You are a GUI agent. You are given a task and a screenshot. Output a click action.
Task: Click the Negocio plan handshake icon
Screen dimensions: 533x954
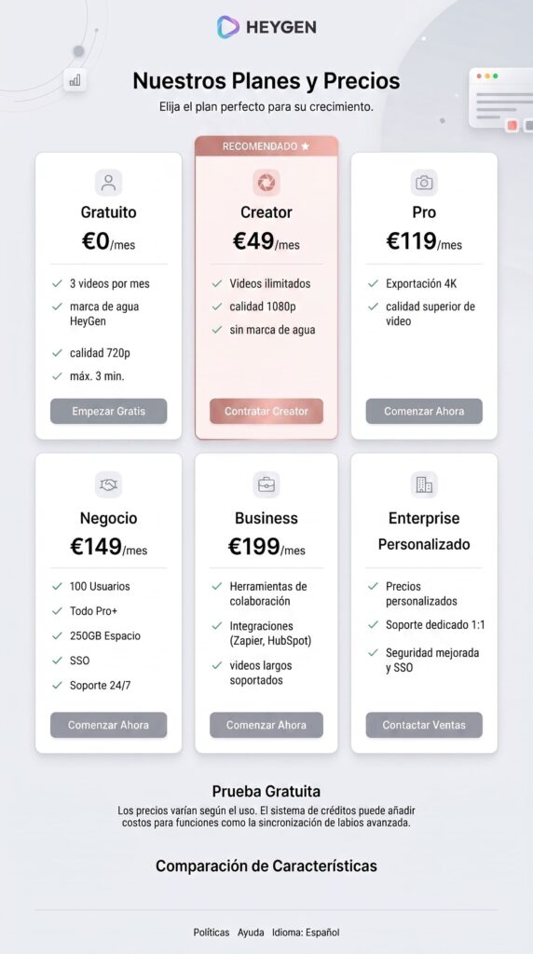pyautogui.click(x=108, y=484)
